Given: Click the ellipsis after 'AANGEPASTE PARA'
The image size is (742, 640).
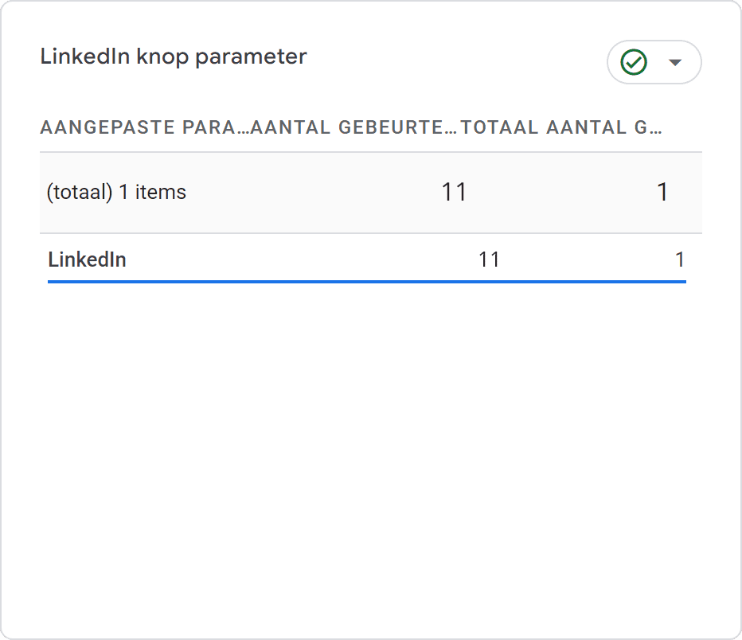Looking at the screenshot, I should coord(244,127).
